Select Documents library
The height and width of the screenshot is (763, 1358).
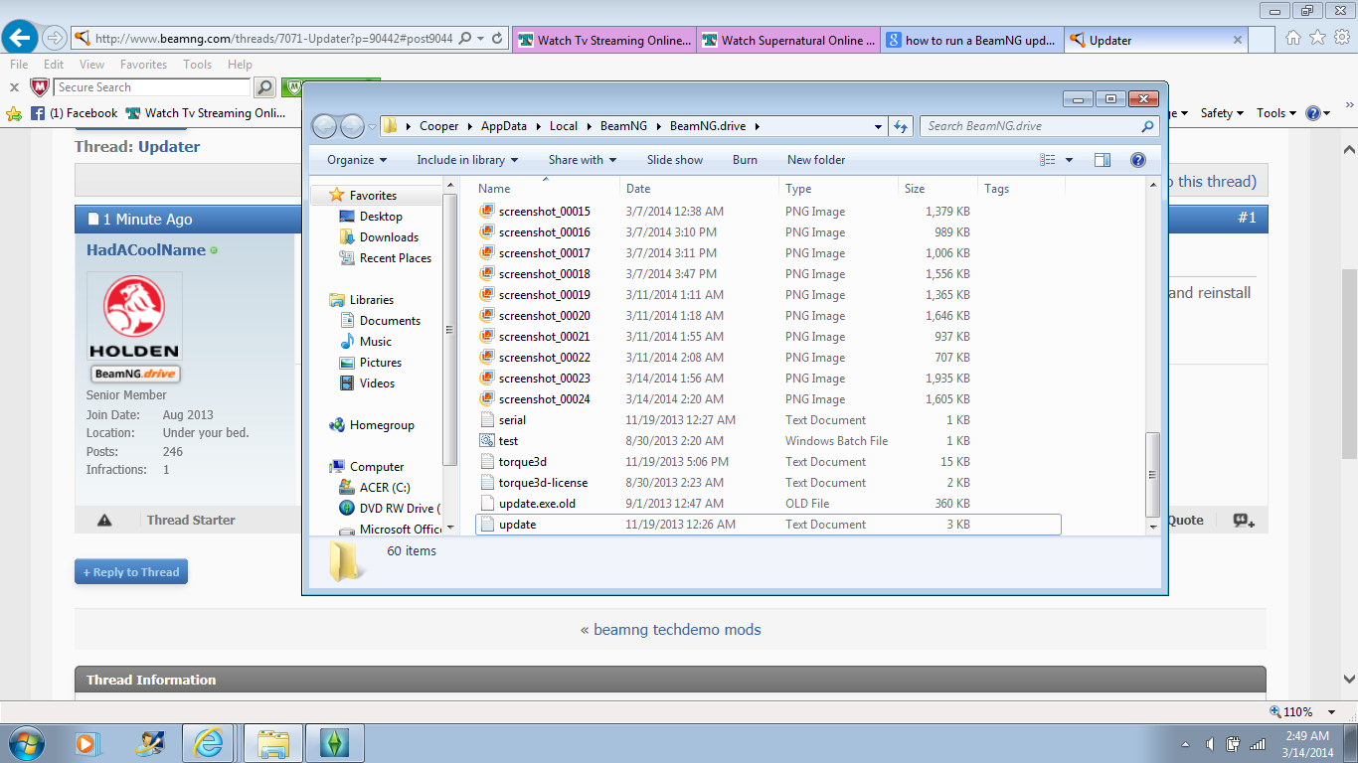pos(390,321)
